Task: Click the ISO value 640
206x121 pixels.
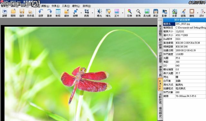Action: pyautogui.click(x=177, y=65)
